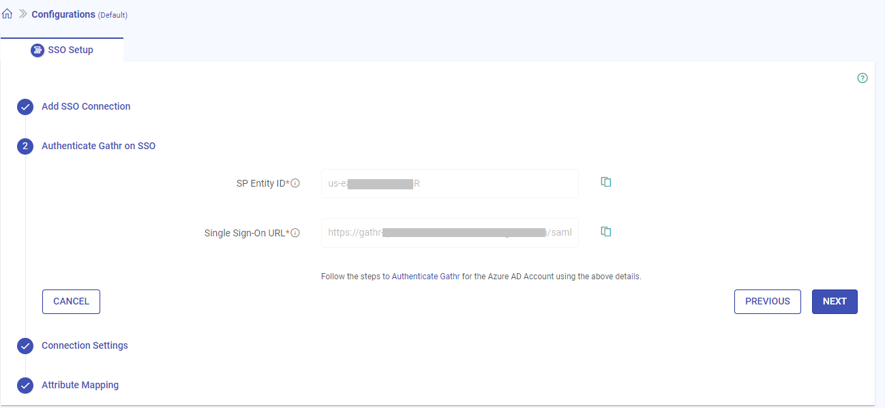The height and width of the screenshot is (408, 885).
Task: Click the Connection Settings checkmark circle
Action: (x=25, y=346)
